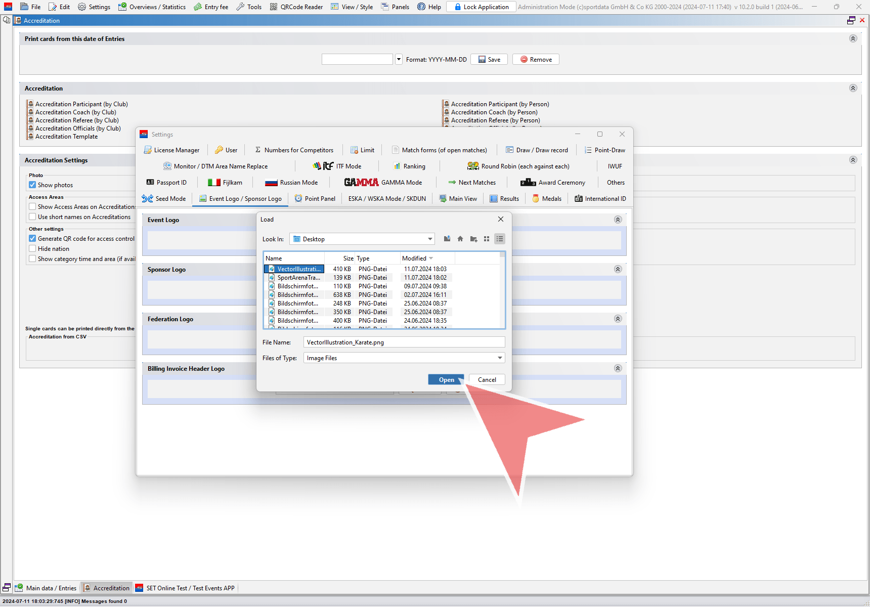The image size is (870, 607).
Task: Create a new folder in Load dialog
Action: tap(473, 239)
